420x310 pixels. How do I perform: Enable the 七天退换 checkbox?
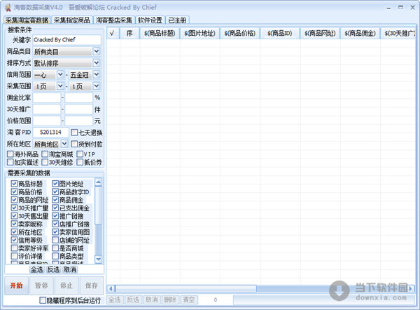click(74, 133)
